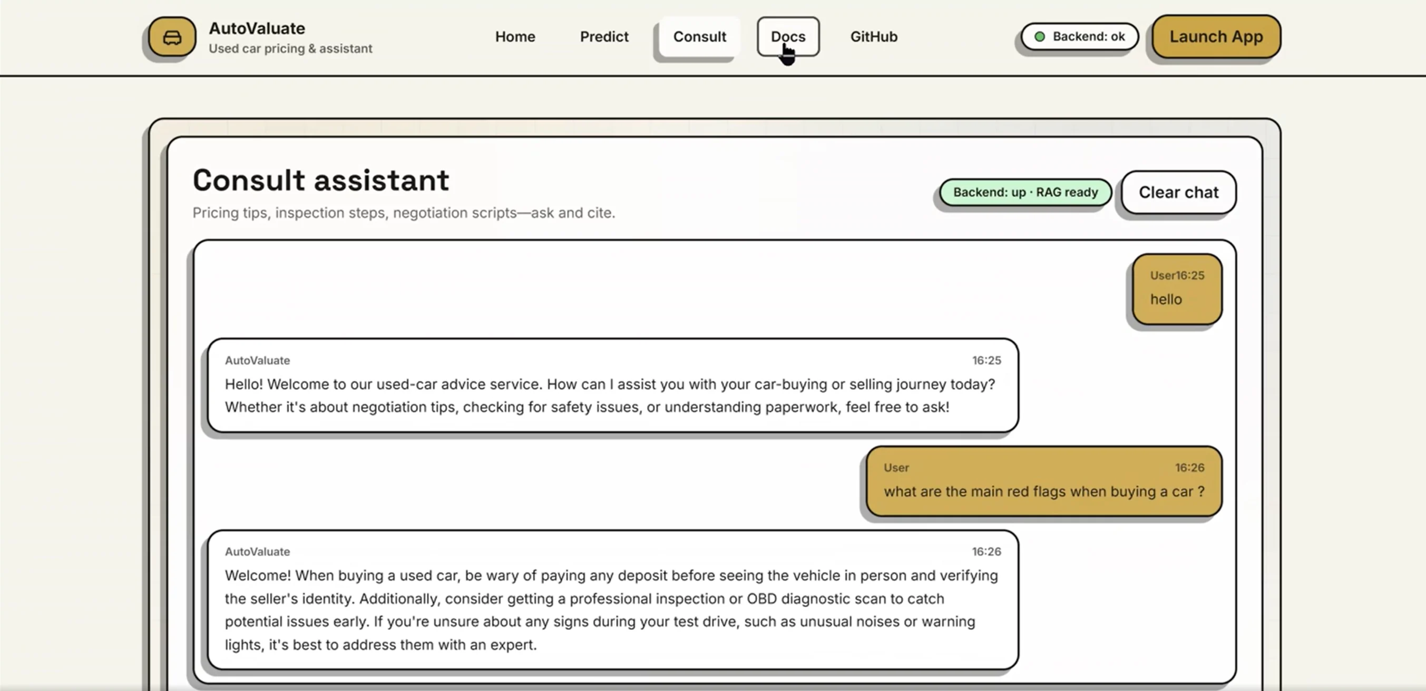Viewport: 1426px width, 691px height.
Task: Click the AutoValuate brand name
Action: 257,28
